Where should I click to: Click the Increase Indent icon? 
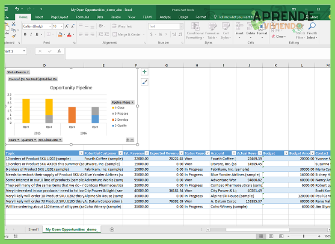point(106,34)
